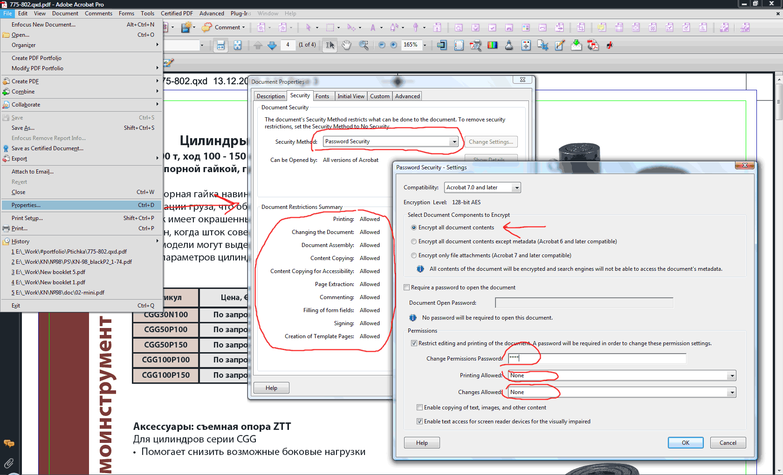Open Output Preview color bars icon

pos(492,45)
